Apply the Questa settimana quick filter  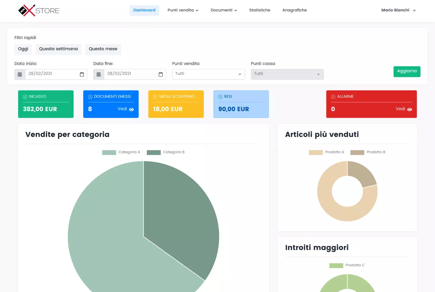tap(58, 49)
